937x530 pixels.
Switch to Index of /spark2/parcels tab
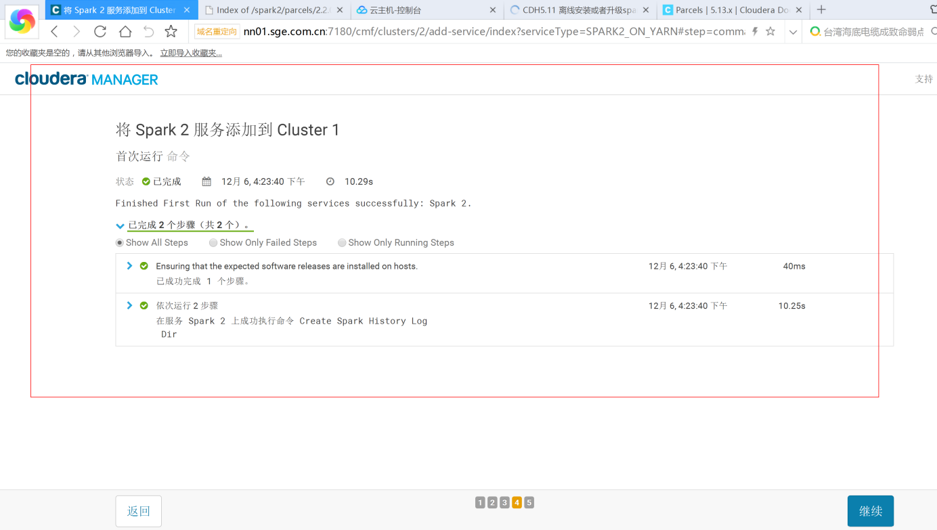coord(276,10)
